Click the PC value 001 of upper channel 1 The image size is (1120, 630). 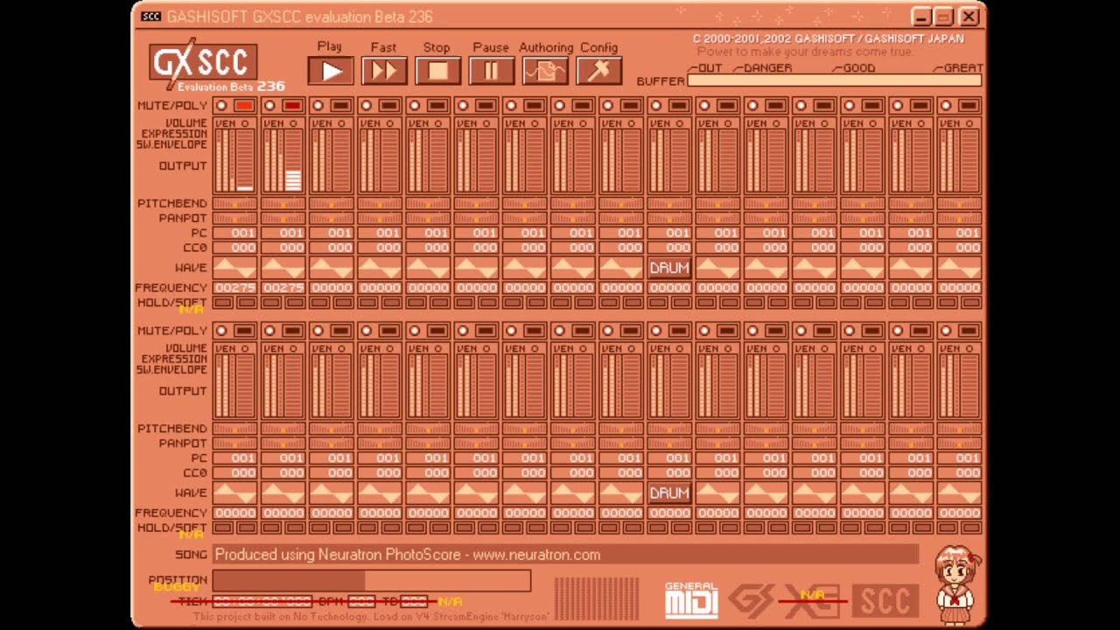tap(235, 233)
